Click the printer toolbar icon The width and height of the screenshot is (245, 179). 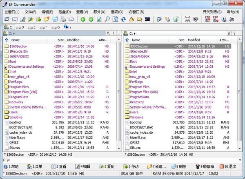[63, 19]
